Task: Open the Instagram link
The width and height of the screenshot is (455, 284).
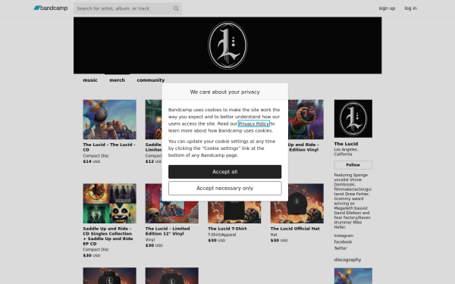Action: (344, 236)
